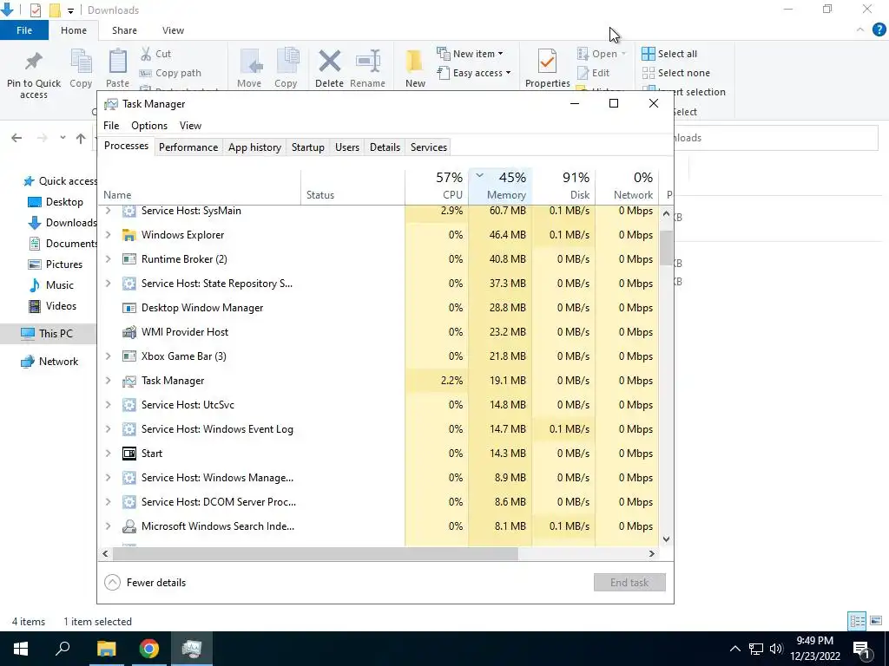Viewport: 889px width, 666px height.
Task: Switch Explorer to Details view layout icon
Action: [857, 621]
